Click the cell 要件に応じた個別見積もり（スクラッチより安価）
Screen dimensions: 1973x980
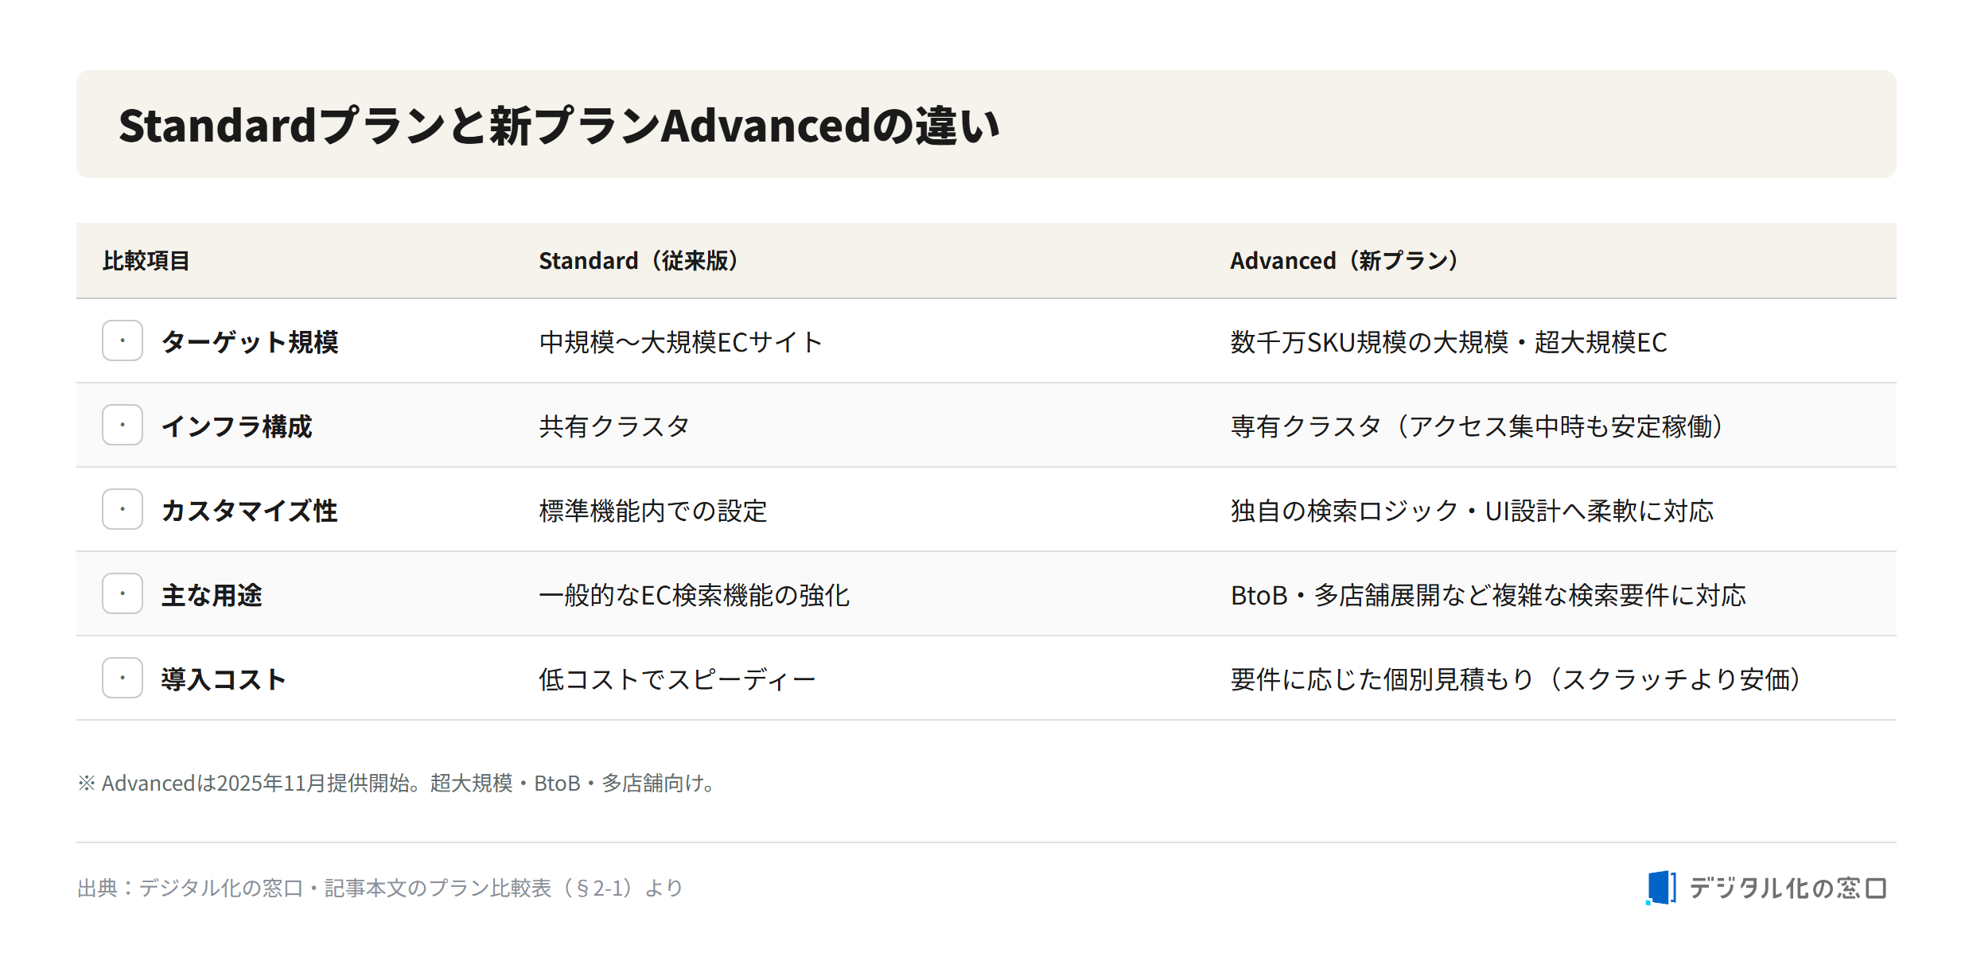[1516, 679]
